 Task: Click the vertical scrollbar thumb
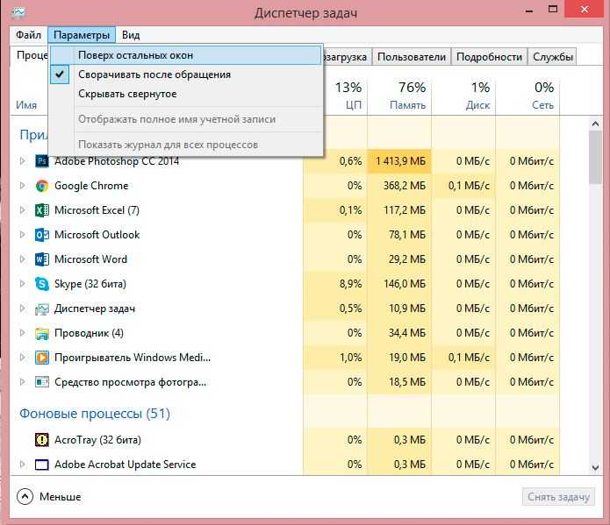[595, 157]
